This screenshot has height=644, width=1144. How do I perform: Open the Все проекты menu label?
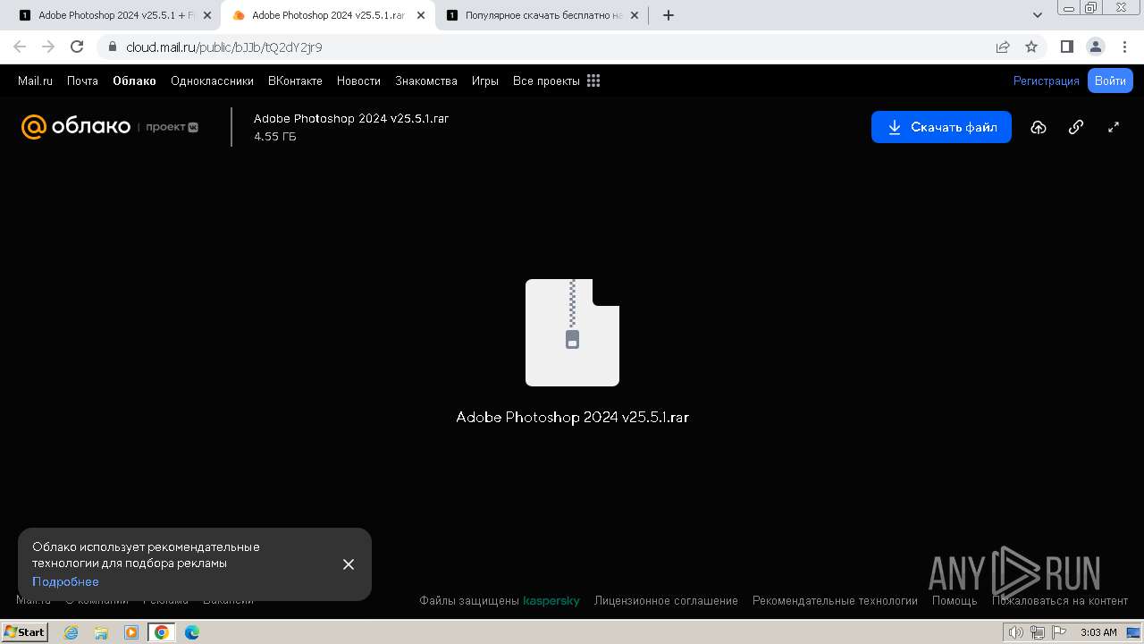tap(546, 80)
